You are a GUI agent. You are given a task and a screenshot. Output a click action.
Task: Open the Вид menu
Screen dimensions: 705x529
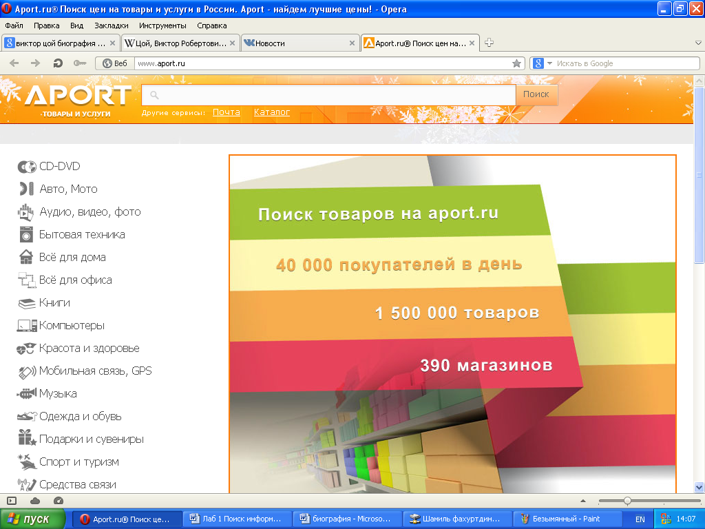(x=77, y=25)
